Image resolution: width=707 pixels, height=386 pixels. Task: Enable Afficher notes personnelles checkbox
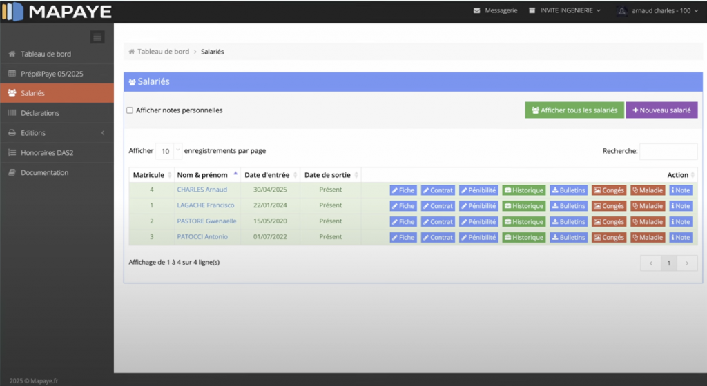[130, 110]
